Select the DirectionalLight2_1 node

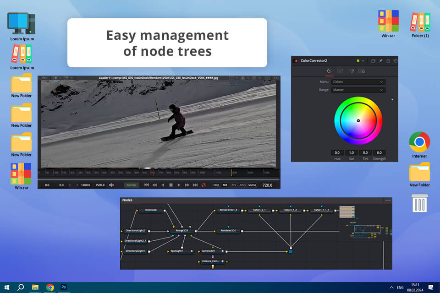(x=135, y=241)
